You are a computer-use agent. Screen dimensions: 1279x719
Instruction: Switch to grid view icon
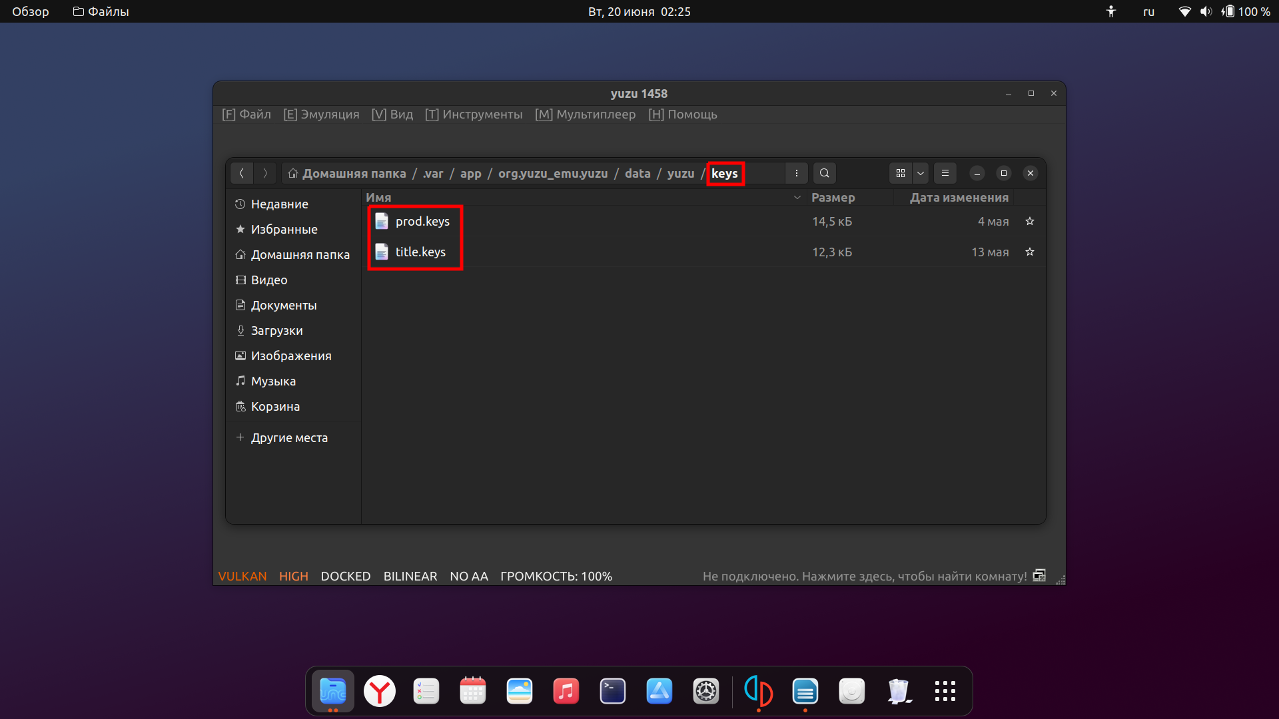point(901,173)
